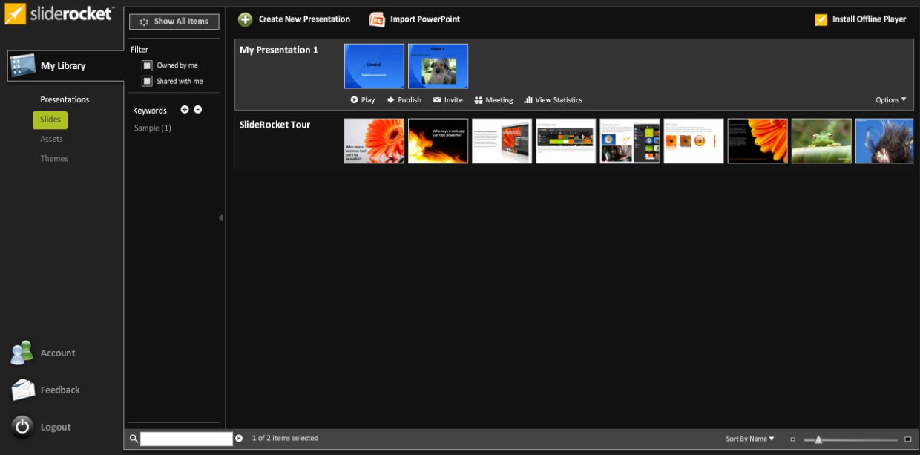This screenshot has height=455, width=920.
Task: Click Install Offline Player label
Action: point(869,19)
